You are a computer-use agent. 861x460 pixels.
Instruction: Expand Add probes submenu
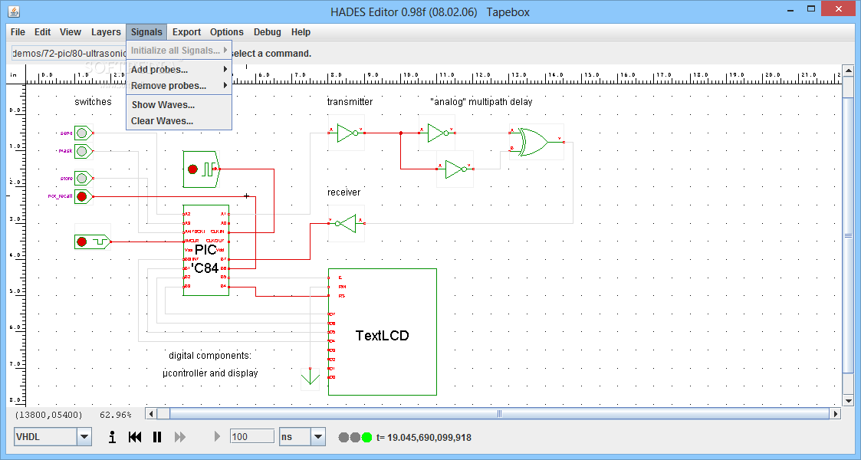[x=179, y=69]
